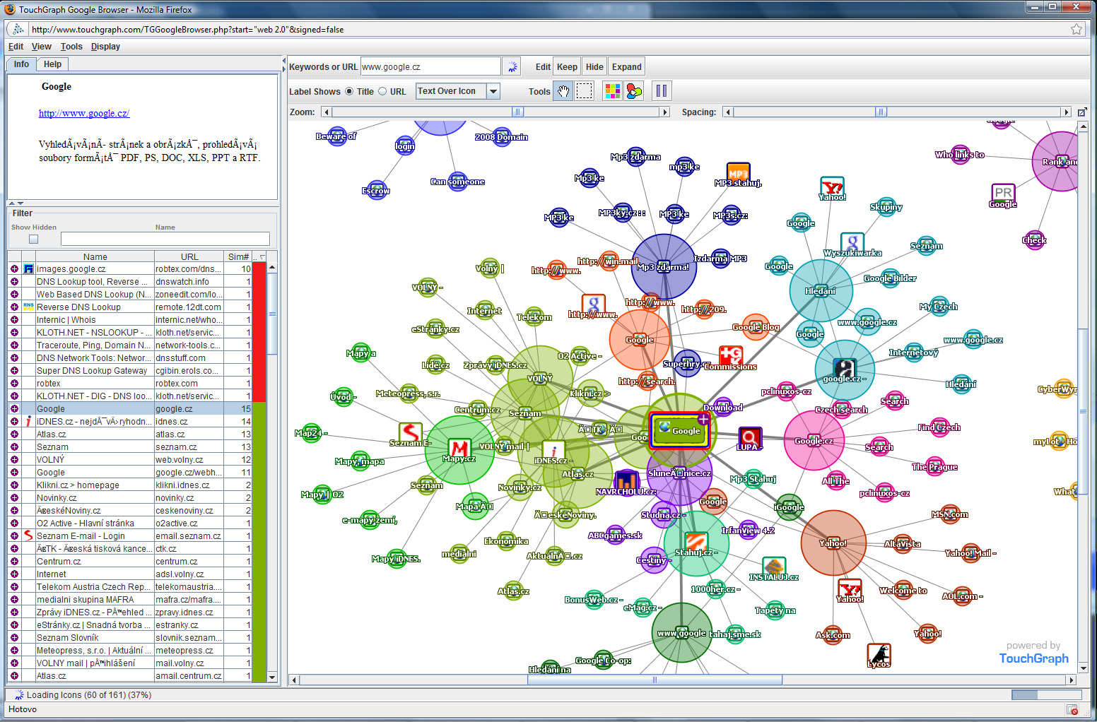This screenshot has width=1097, height=722.
Task: Pause the graph layout animation
Action: (x=662, y=91)
